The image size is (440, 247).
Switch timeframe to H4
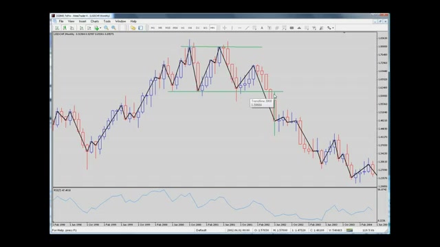(x=190, y=27)
